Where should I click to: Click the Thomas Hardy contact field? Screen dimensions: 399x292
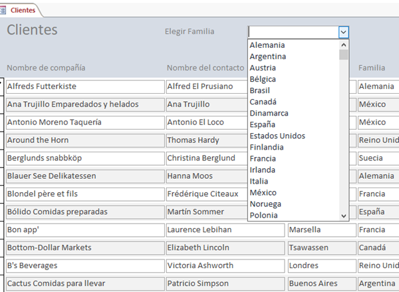click(207, 140)
